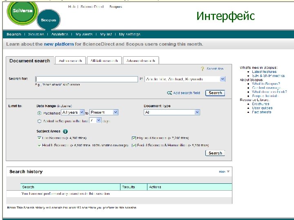Toggle the Health Sciences checkbox
The height and width of the screenshot is (220, 294).
[39, 145]
